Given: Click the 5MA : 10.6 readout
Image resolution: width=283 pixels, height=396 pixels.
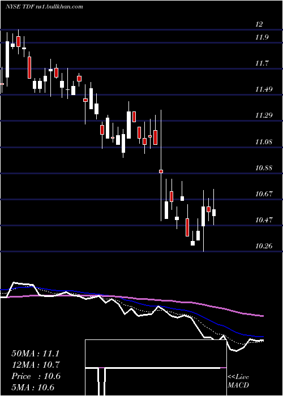Looking at the screenshot, I should (33, 388).
